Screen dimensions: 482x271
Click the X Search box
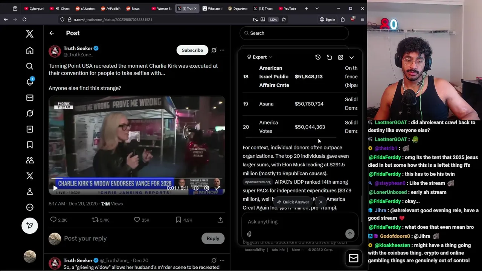[x=294, y=33]
